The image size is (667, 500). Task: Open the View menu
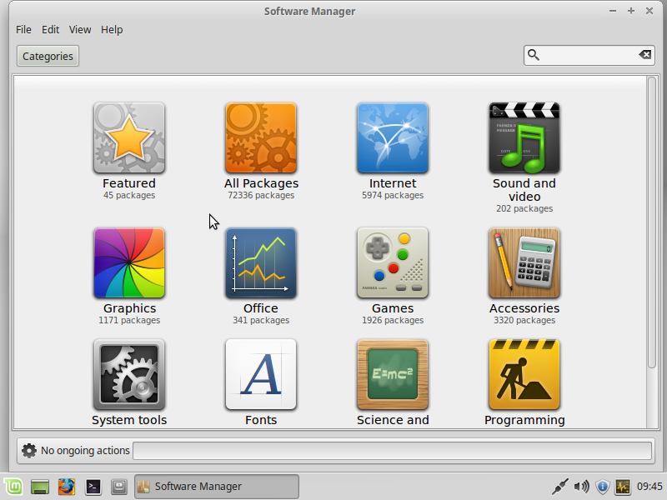80,29
